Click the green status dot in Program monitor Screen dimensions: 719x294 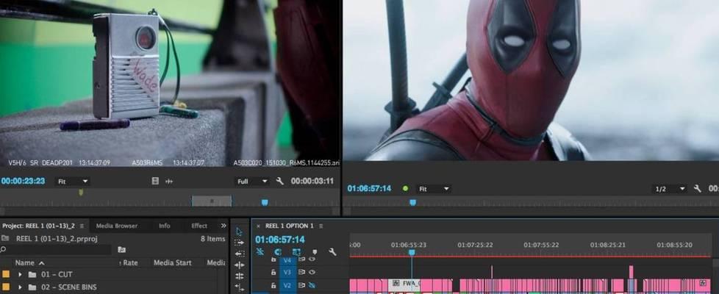pos(405,188)
